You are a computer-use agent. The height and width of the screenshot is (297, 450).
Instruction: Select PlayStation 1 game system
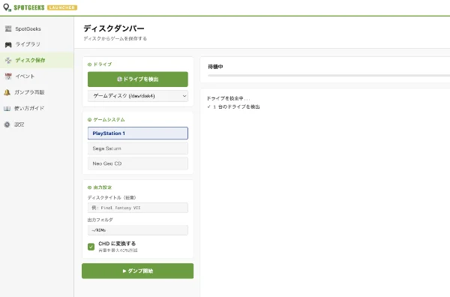(x=138, y=133)
